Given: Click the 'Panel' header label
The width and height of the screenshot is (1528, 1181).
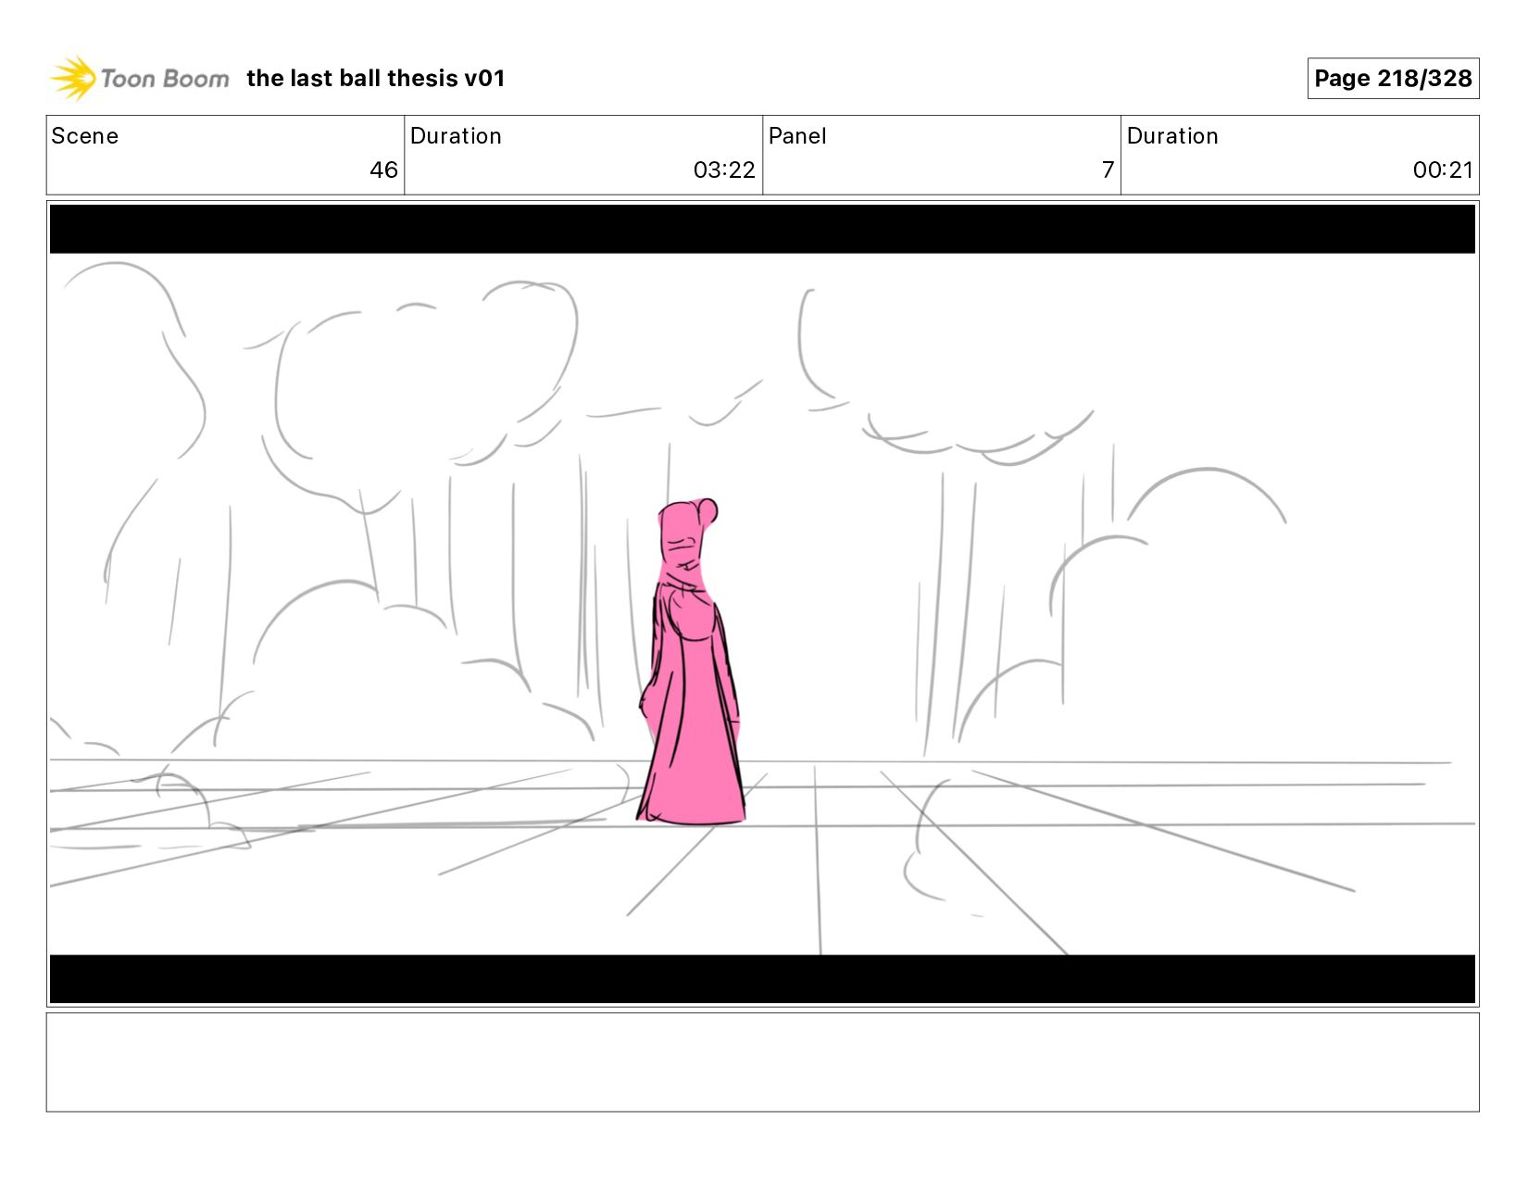Looking at the screenshot, I should 797,136.
